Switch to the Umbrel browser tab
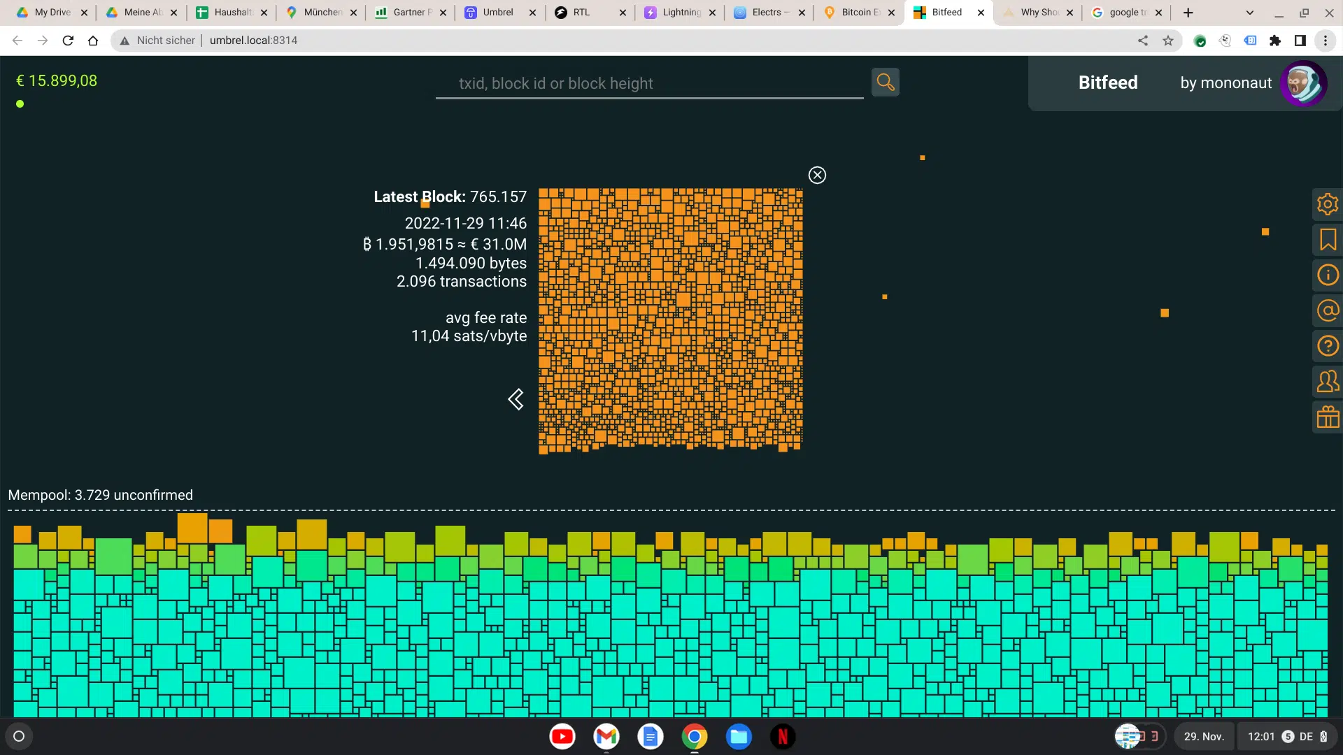The height and width of the screenshot is (755, 1343). click(498, 13)
